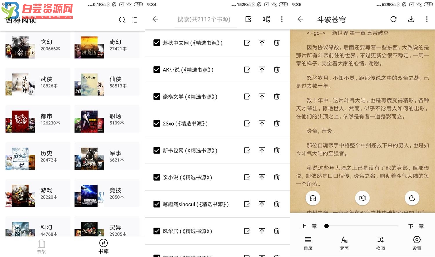Image resolution: width=435 pixels, height=257 pixels.
Task: Select the 笔趣阁sinocul source name
Action: click(196, 204)
